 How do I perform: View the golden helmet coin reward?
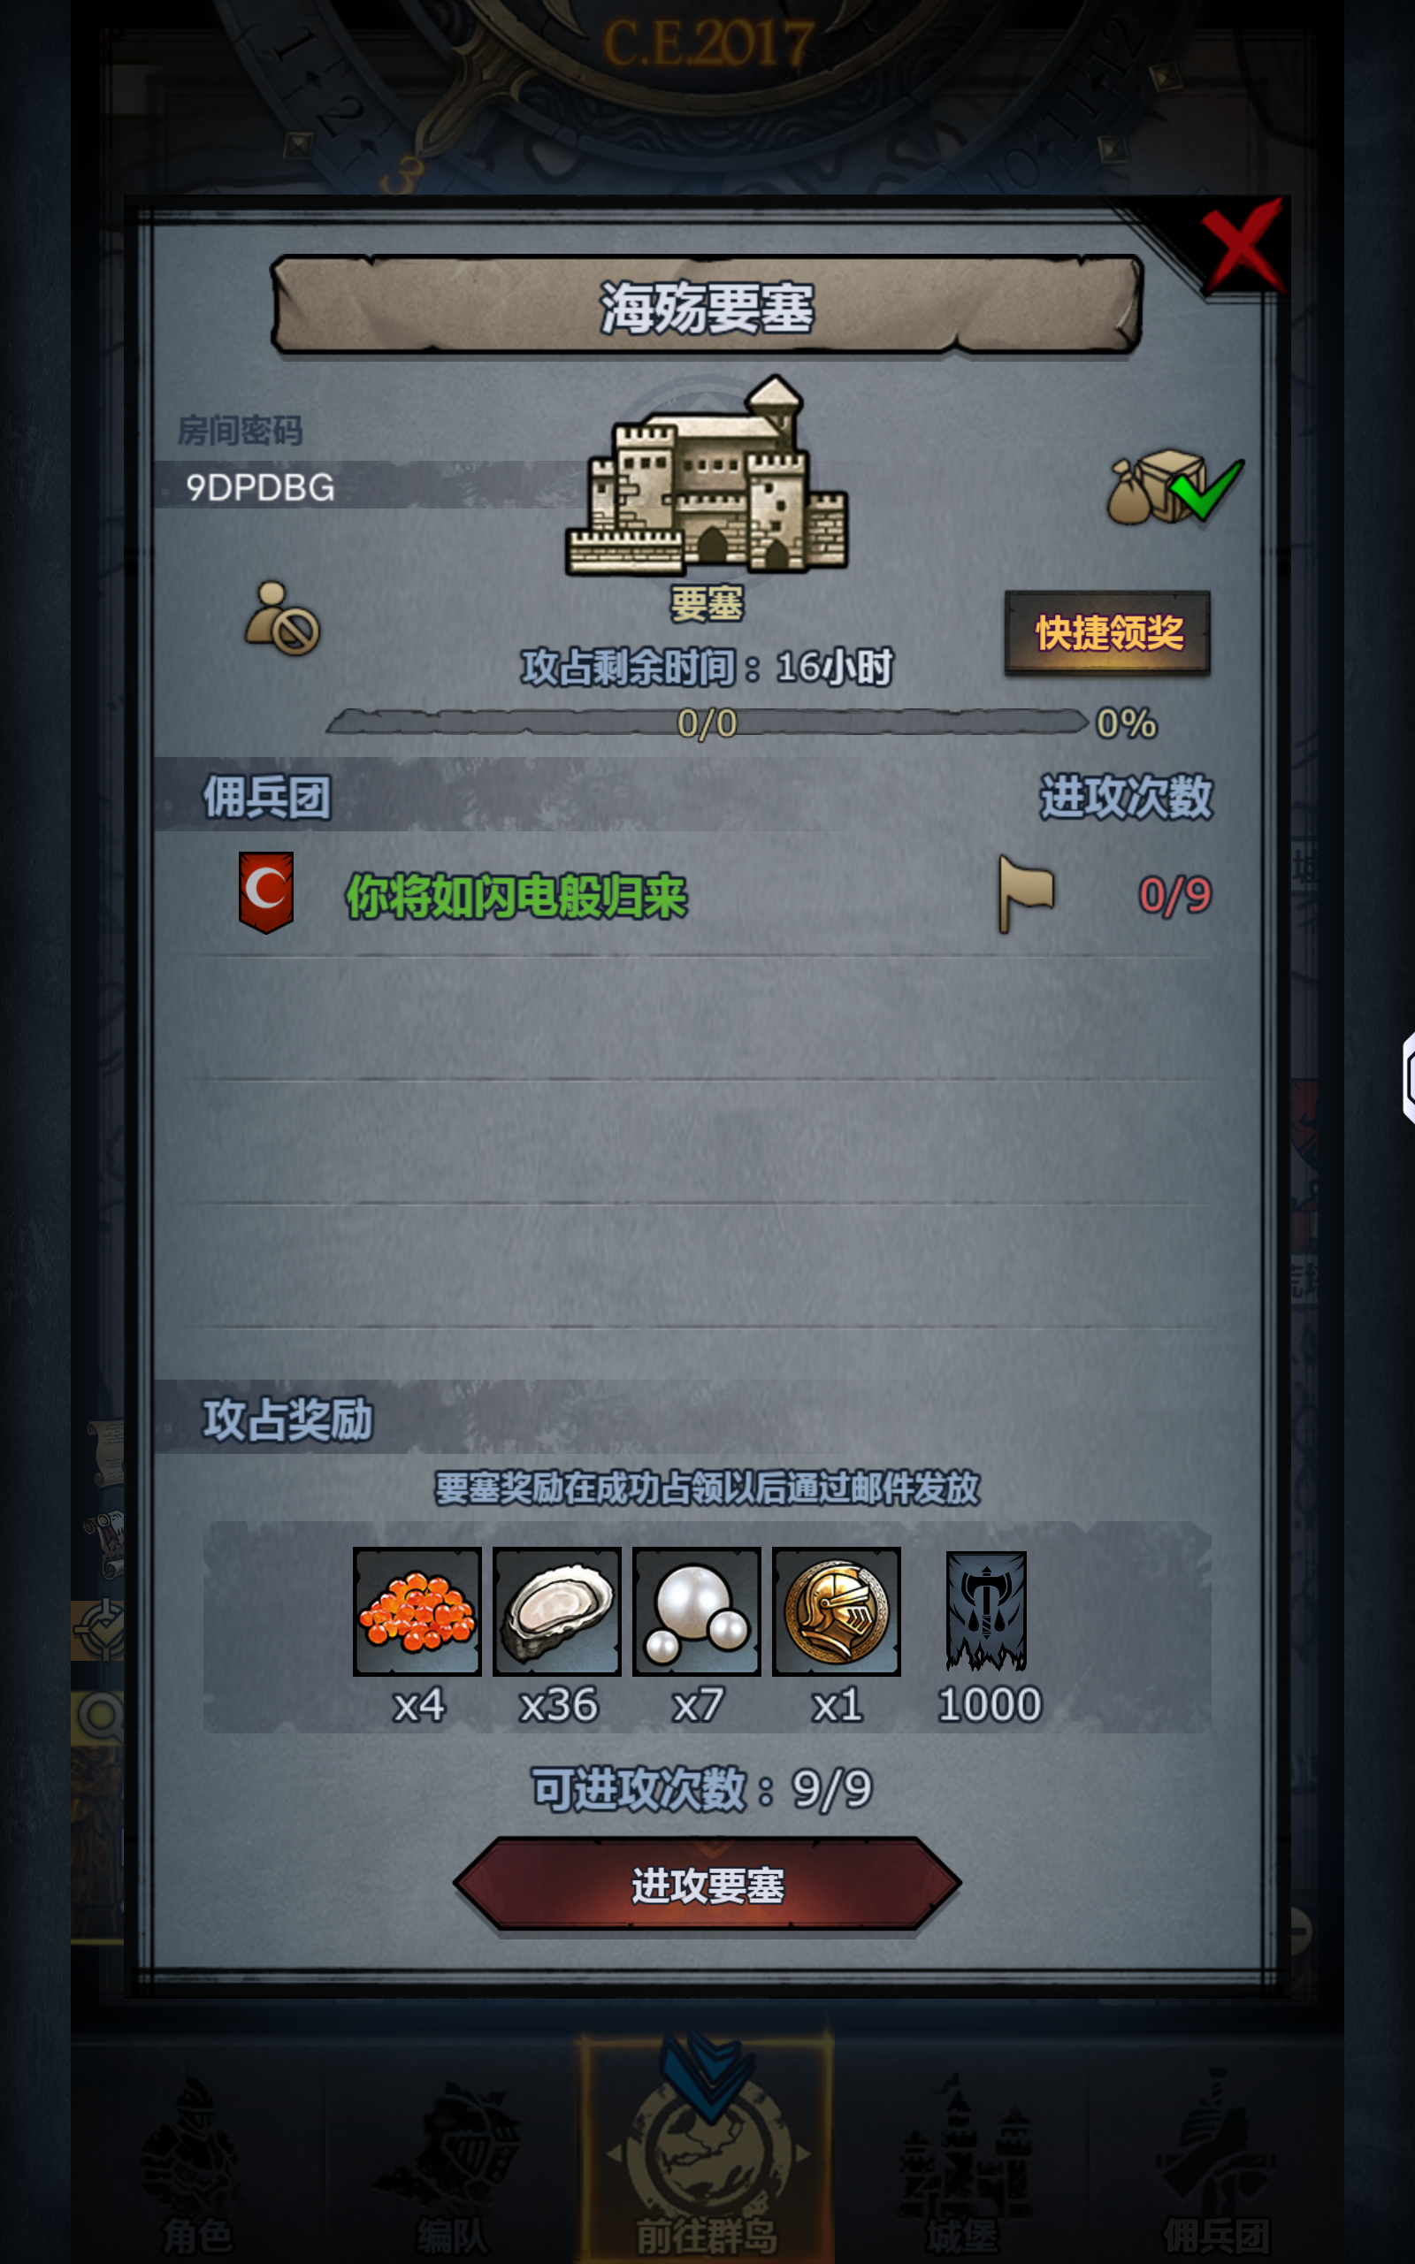coord(837,1611)
